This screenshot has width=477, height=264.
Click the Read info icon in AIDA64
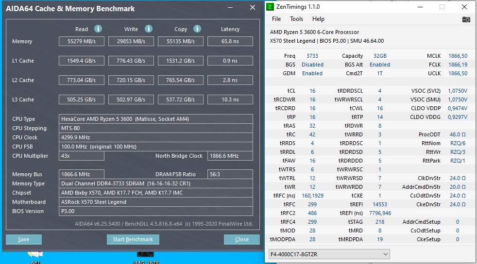(x=98, y=29)
